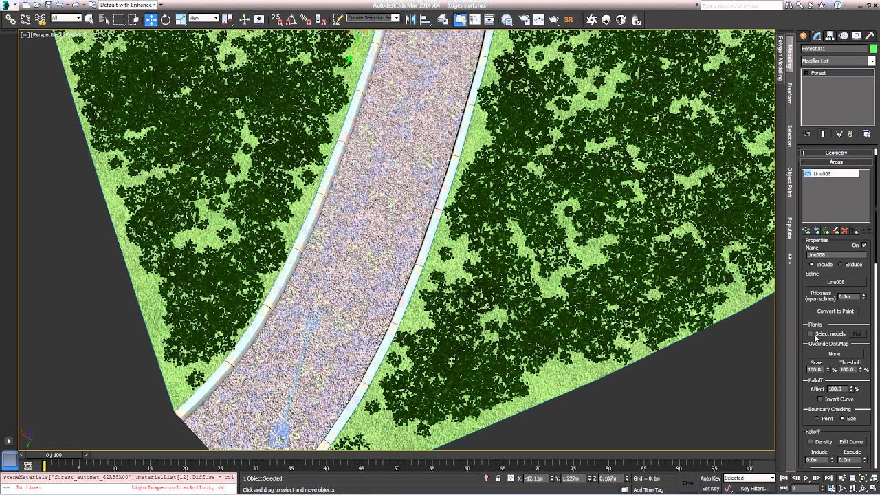Toggle the area On checkbox
This screenshot has width=880, height=495.
tap(864, 245)
